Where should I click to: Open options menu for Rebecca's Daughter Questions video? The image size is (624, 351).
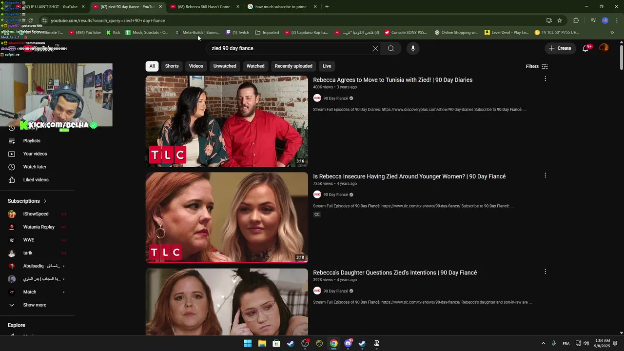click(545, 272)
